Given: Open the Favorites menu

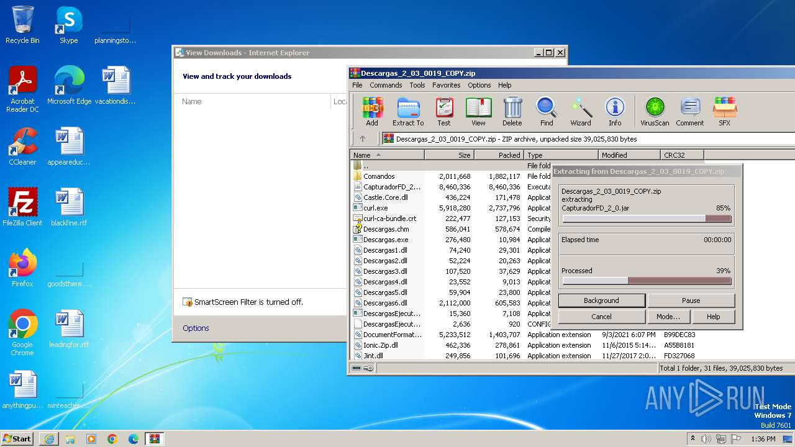Looking at the screenshot, I should coord(447,85).
